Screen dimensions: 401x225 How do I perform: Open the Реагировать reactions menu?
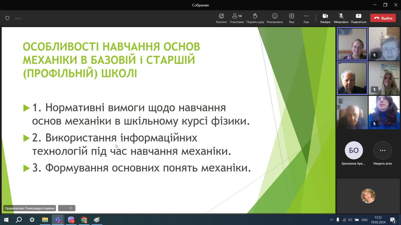275,18
